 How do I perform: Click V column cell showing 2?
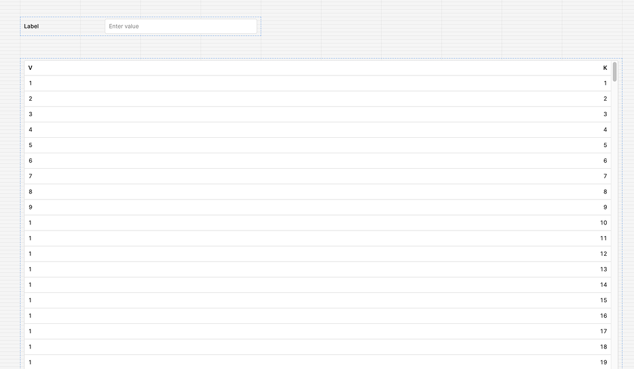click(x=30, y=98)
